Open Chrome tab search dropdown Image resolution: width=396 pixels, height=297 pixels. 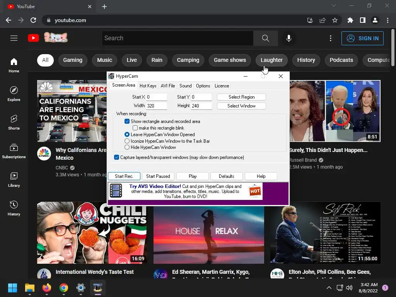point(334,5)
